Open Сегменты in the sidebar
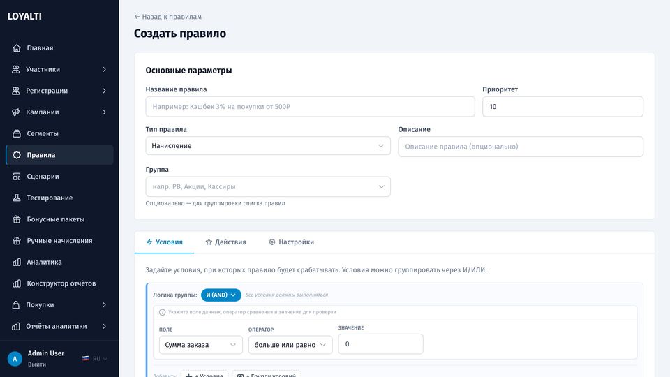Viewport: 670px width, 377px height. tap(59, 133)
